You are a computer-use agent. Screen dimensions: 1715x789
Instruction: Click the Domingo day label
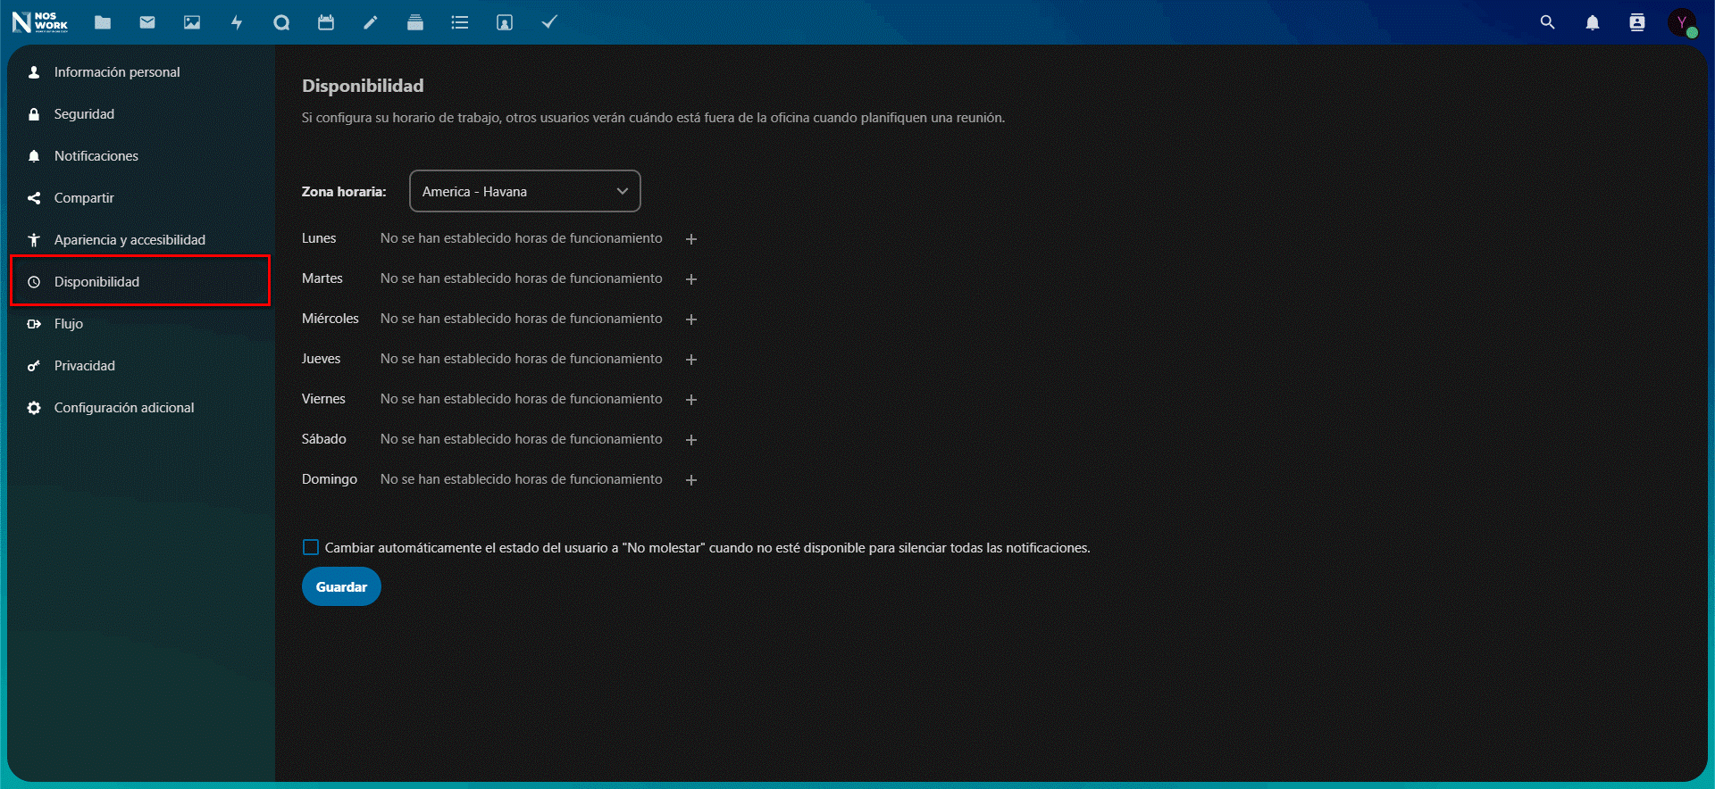(x=330, y=479)
